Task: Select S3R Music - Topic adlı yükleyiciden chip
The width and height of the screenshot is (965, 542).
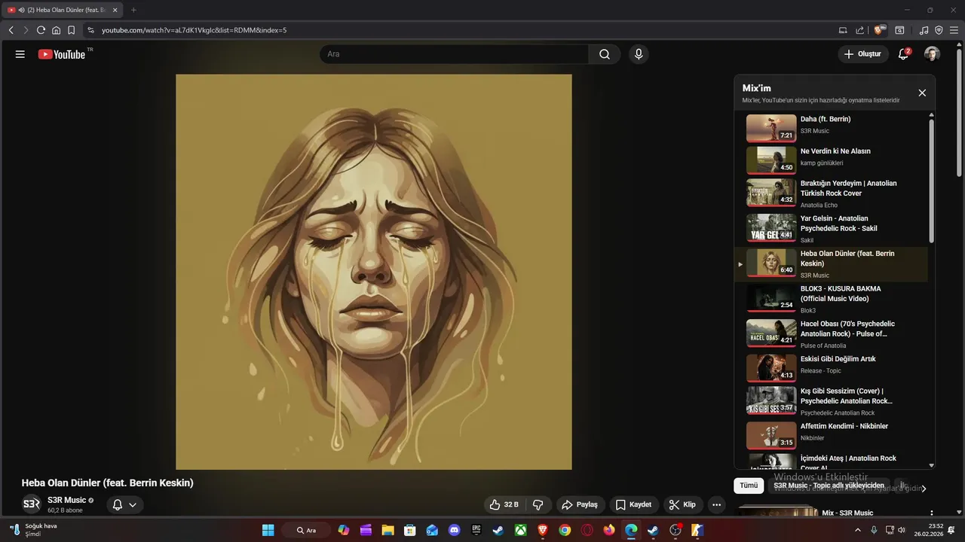Action: point(829,486)
